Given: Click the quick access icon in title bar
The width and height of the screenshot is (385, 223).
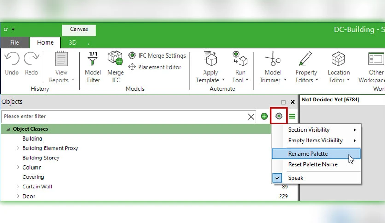Looking at the screenshot, I should [6, 29].
